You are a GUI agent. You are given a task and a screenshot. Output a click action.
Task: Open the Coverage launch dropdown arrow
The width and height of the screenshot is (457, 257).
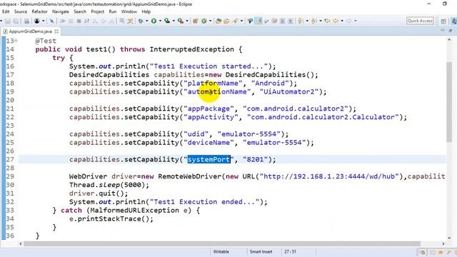(x=174, y=21)
